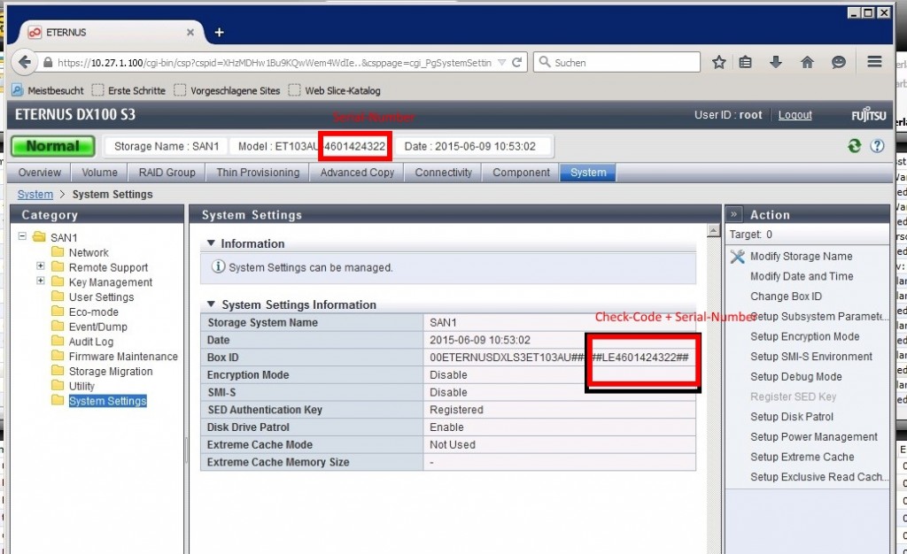
Task: Click the Normal status button
Action: pos(52,146)
